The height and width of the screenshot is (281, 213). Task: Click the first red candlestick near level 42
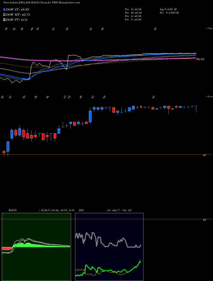(4, 152)
